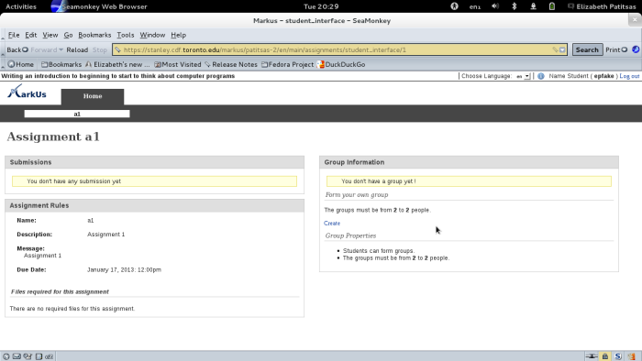
Task: Click the blue info icon beside Name Student
Action: point(541,76)
